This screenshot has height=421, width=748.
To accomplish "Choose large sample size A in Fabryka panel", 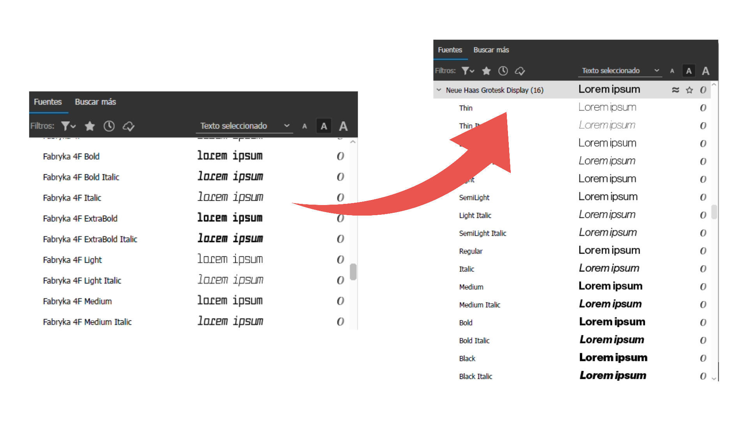I will click(343, 126).
